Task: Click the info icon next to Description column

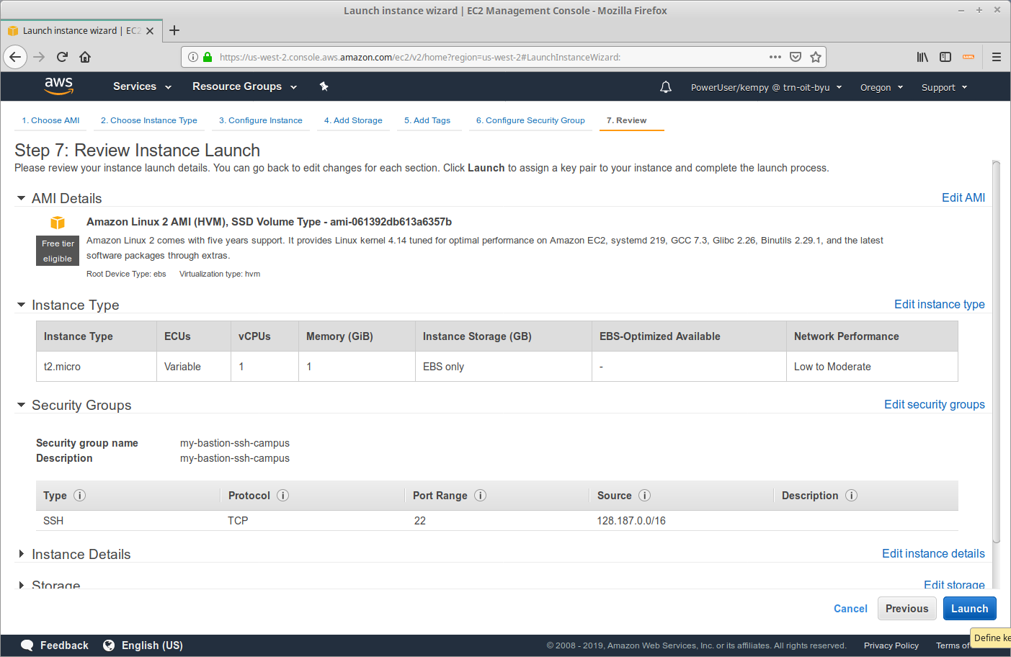Action: pos(852,495)
